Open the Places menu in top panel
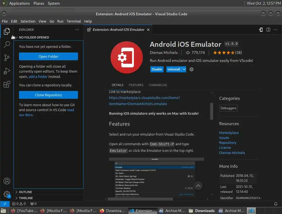The width and height of the screenshot is (282, 214). (39, 3)
